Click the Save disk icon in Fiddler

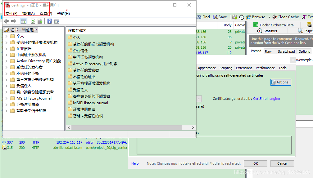(215, 17)
